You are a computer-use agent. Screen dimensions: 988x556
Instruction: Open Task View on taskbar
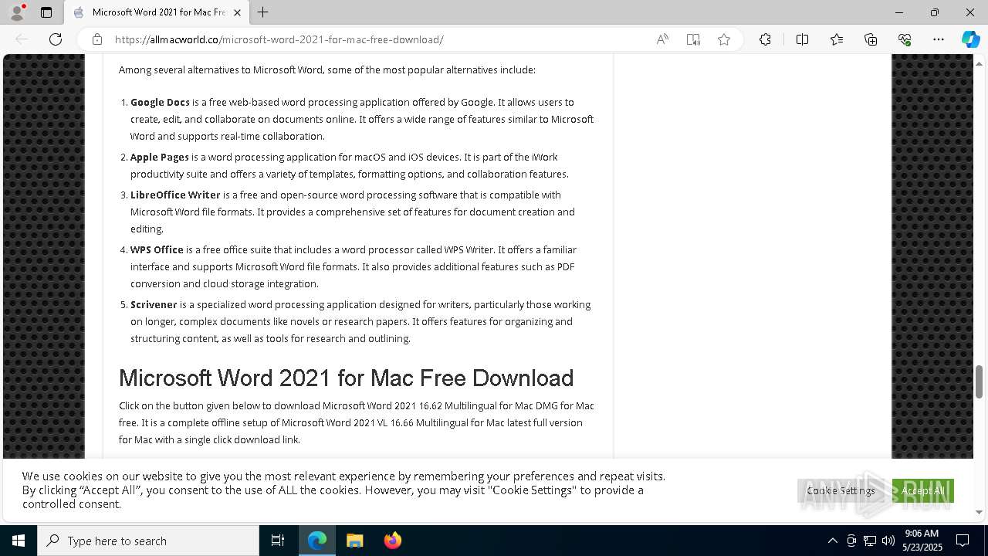point(278,541)
